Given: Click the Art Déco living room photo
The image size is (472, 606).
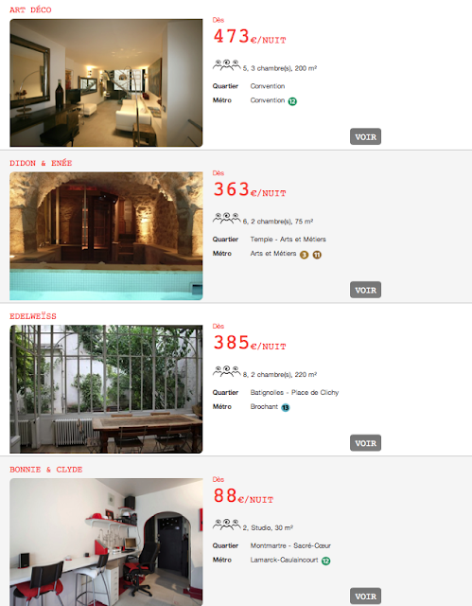Looking at the screenshot, I should [x=106, y=82].
